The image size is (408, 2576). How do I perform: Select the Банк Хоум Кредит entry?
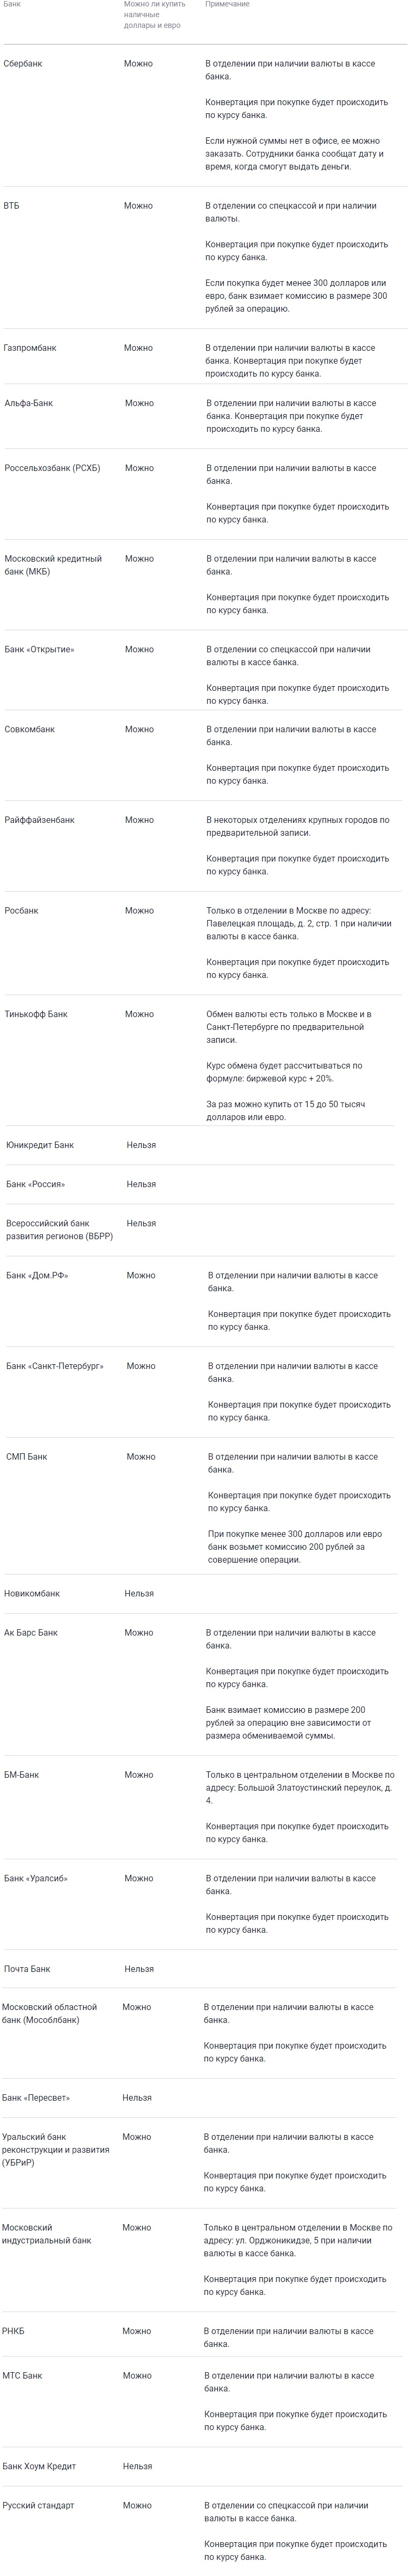pyautogui.click(x=39, y=2466)
